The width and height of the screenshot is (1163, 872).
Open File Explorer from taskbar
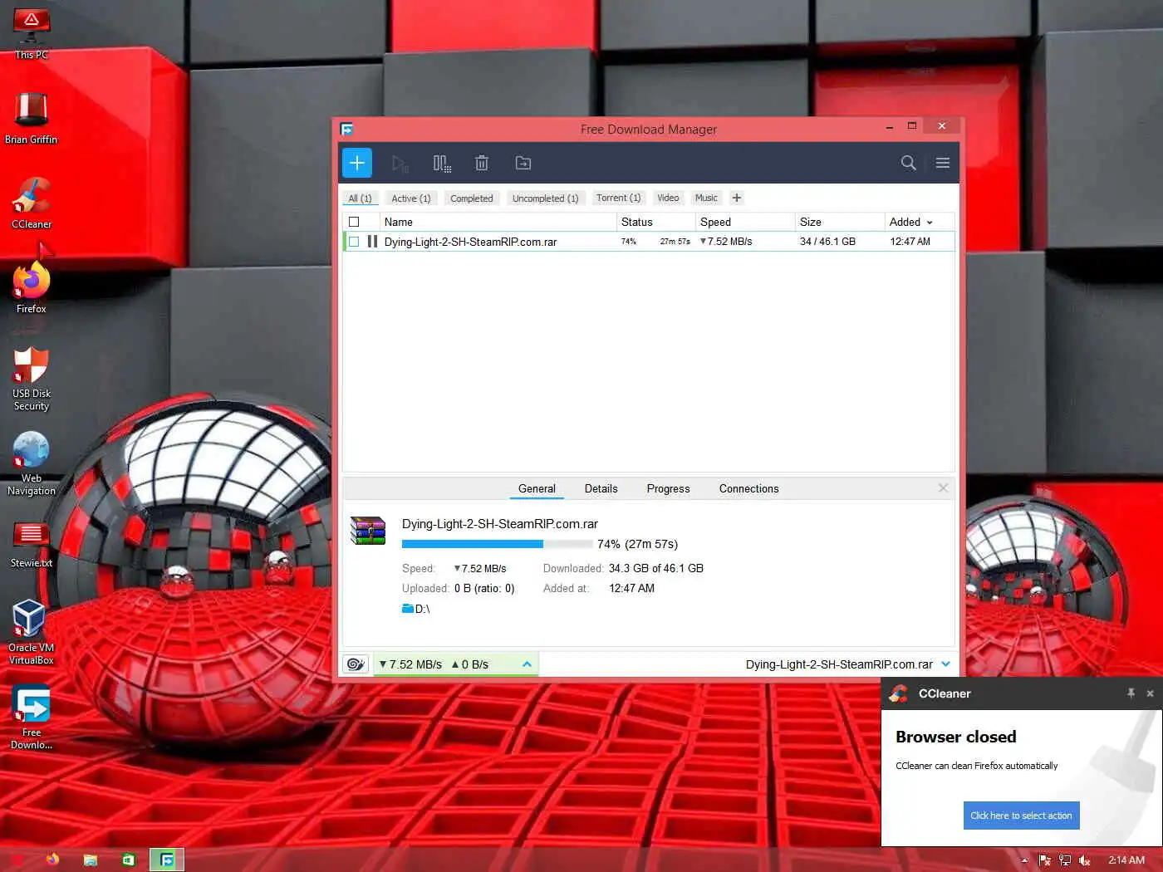click(91, 860)
